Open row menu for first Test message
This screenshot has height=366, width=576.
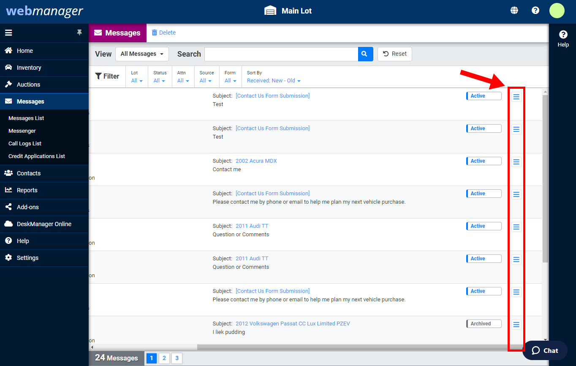(x=516, y=97)
